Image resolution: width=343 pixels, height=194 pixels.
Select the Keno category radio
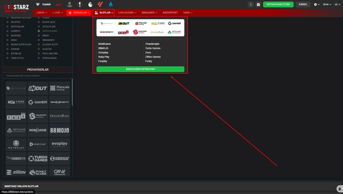(7, 40)
